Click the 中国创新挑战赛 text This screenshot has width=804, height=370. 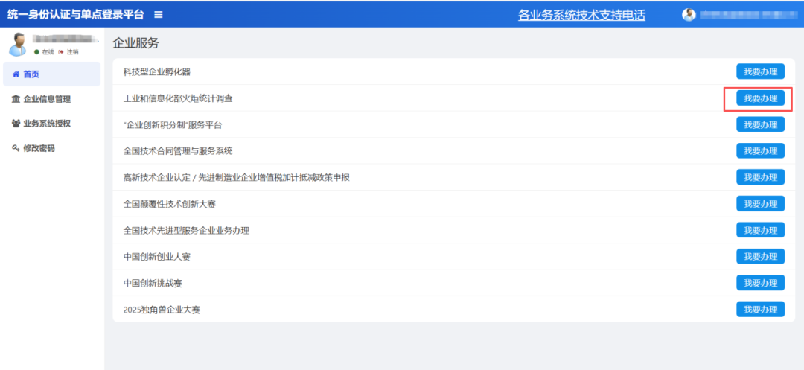coord(153,284)
